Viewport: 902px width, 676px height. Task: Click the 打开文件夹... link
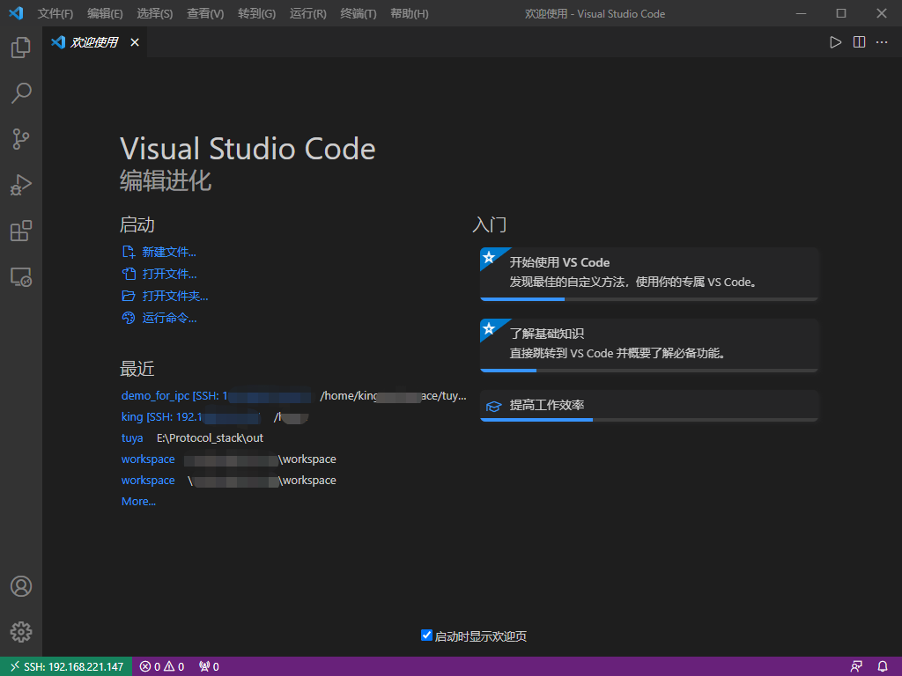(165, 296)
